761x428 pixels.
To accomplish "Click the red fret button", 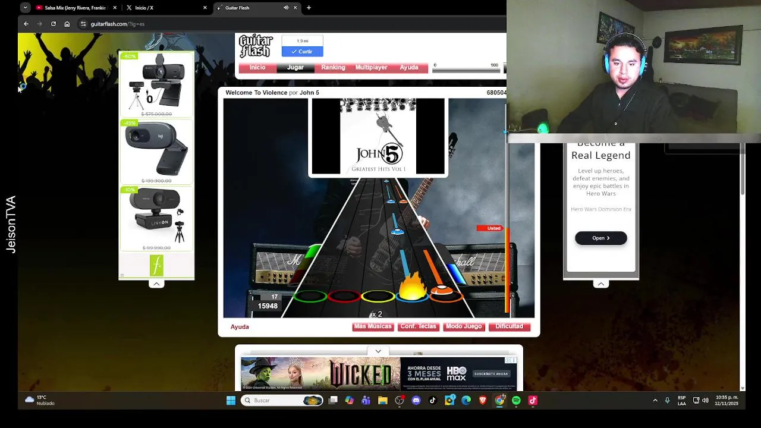I will tap(344, 295).
